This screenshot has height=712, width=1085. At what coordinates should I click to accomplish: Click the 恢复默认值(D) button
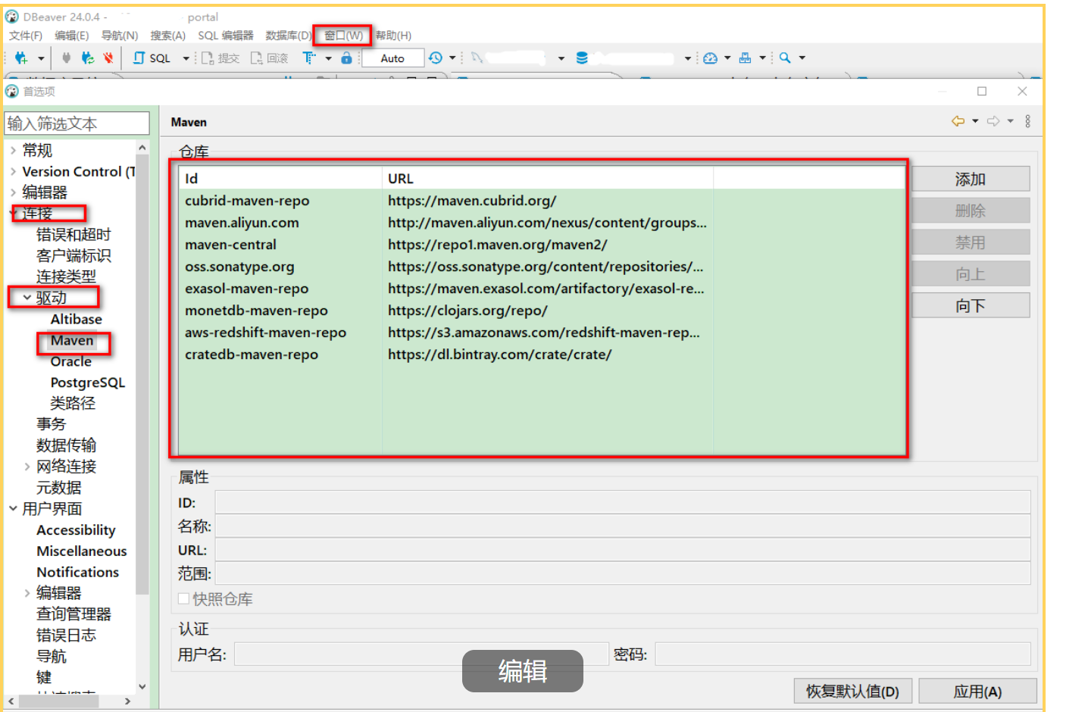[x=852, y=691]
